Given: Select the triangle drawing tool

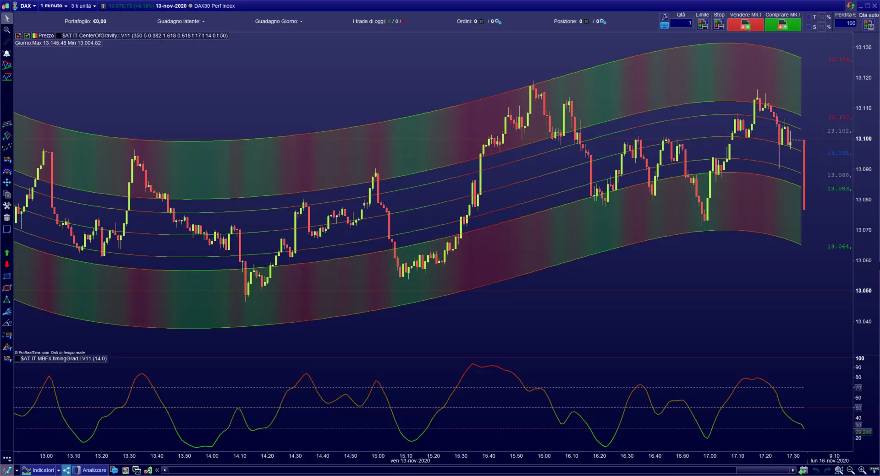Looking at the screenshot, I should click(x=7, y=300).
